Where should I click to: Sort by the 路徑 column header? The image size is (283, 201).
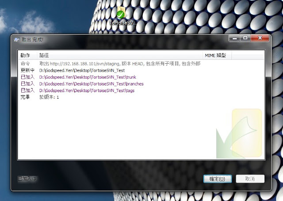[x=120, y=55]
